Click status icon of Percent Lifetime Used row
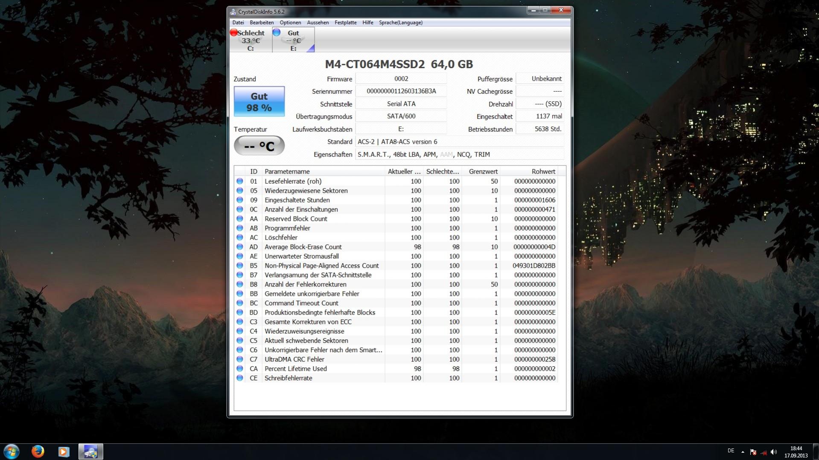Viewport: 819px width, 460px height. 240,369
